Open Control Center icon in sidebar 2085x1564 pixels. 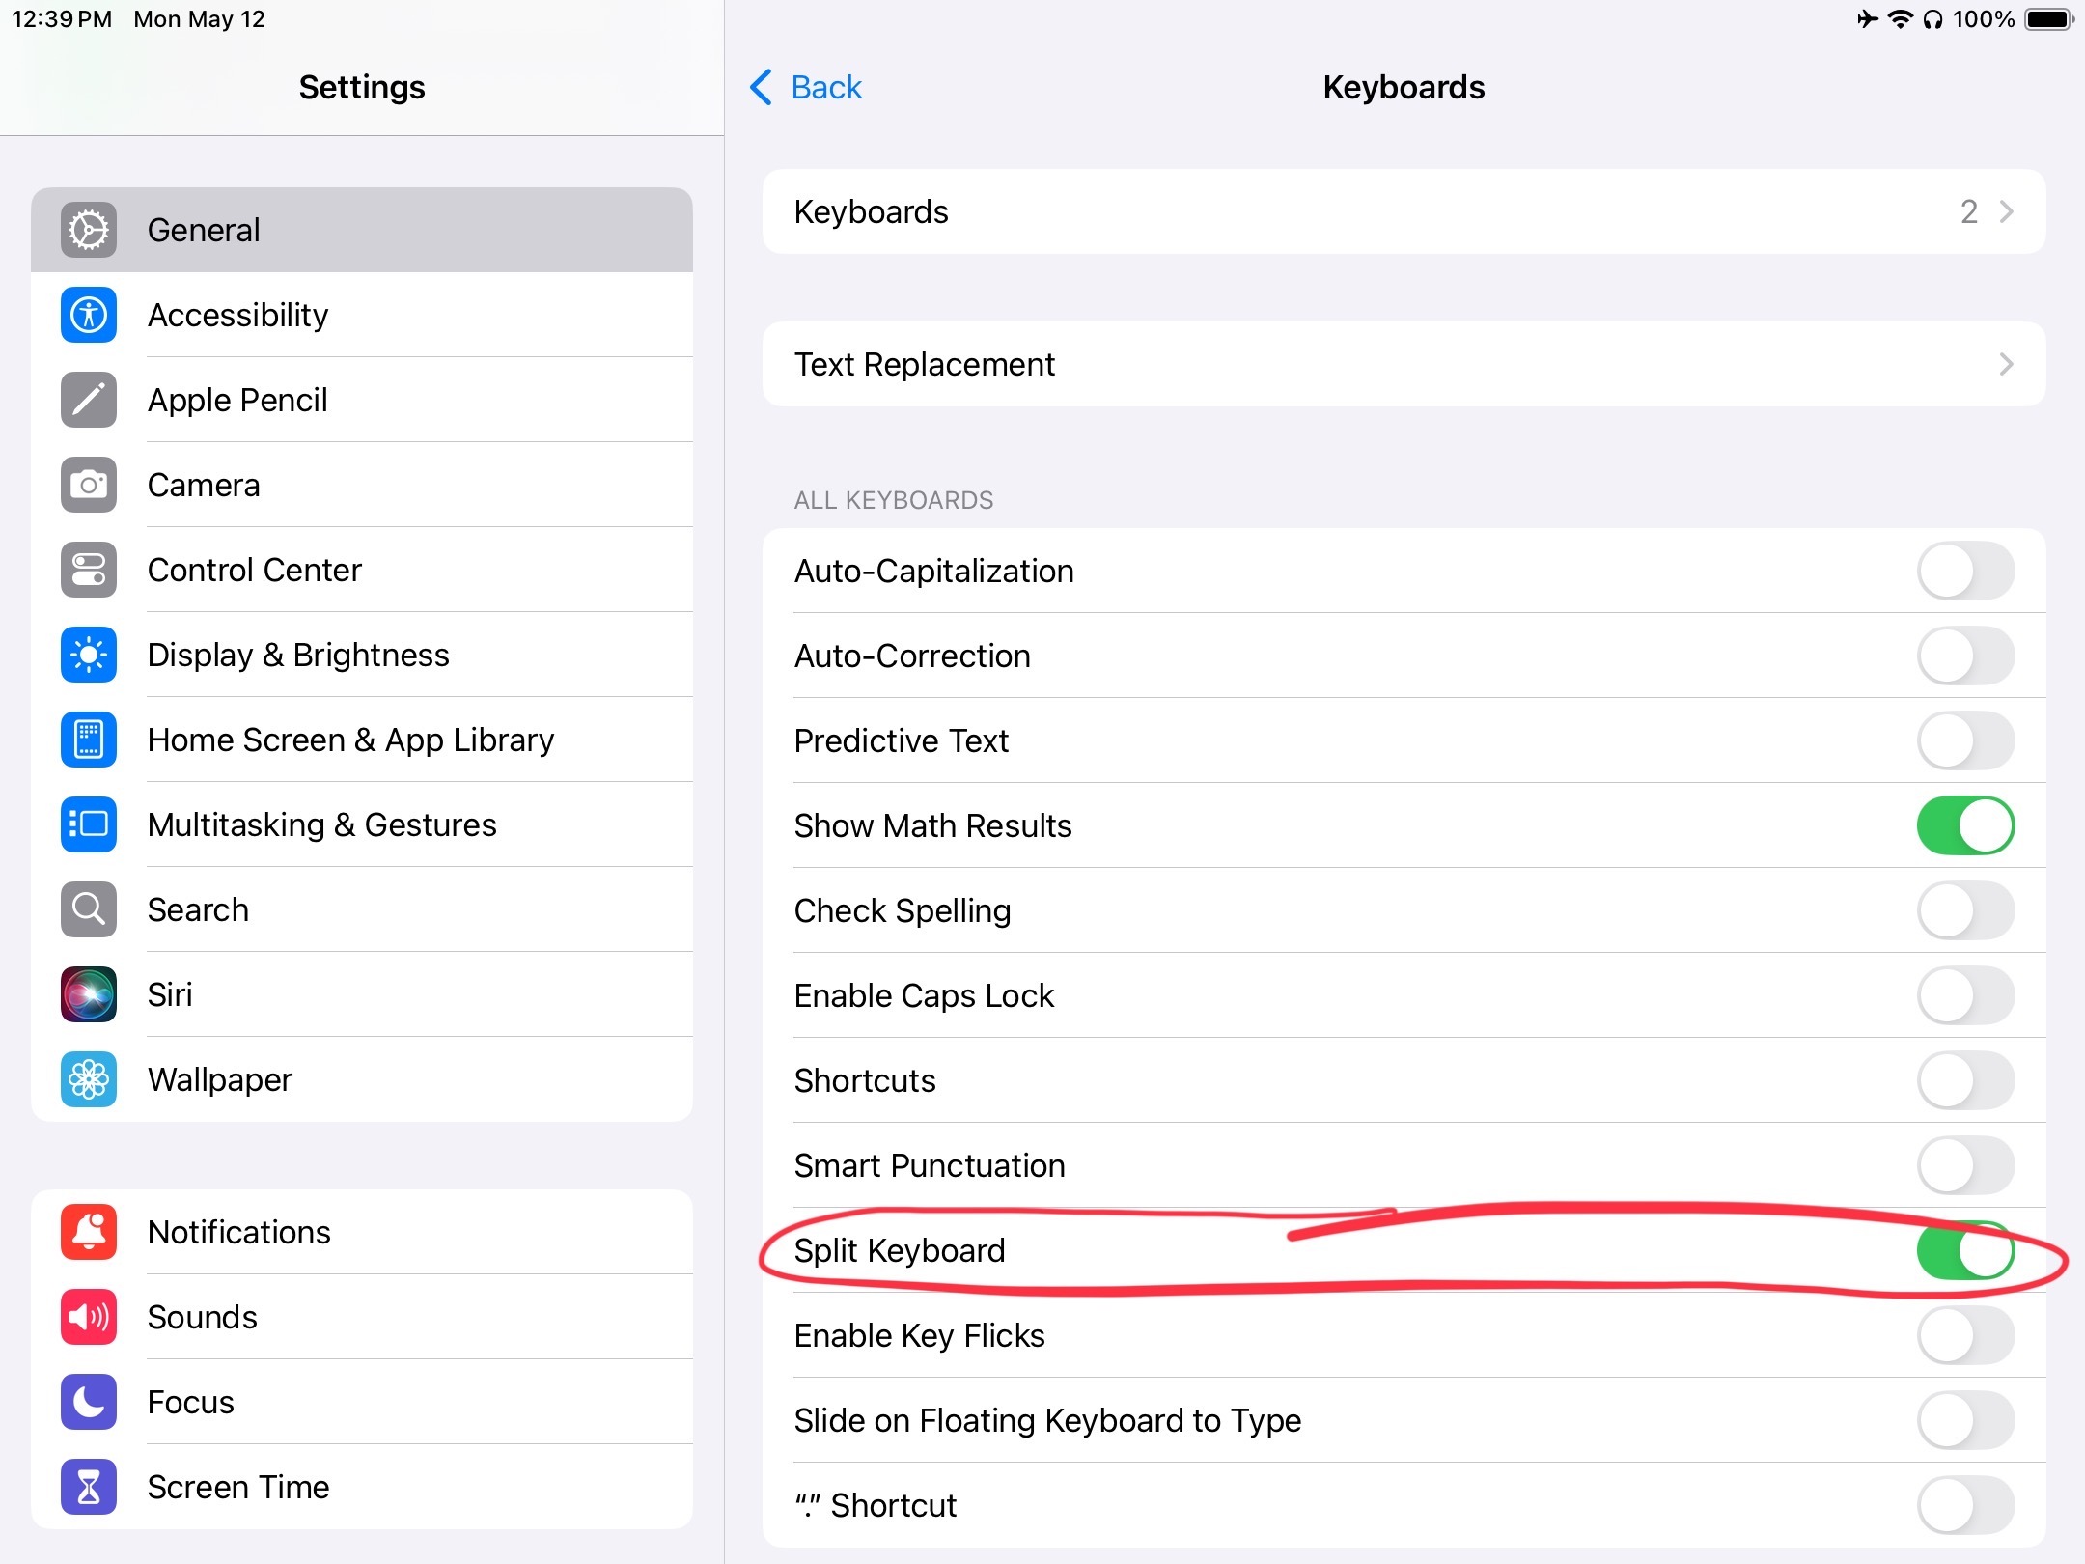(89, 570)
